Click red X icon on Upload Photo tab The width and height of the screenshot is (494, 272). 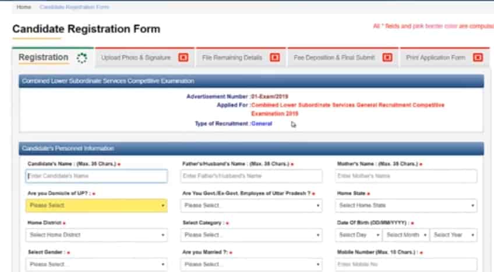coord(183,58)
